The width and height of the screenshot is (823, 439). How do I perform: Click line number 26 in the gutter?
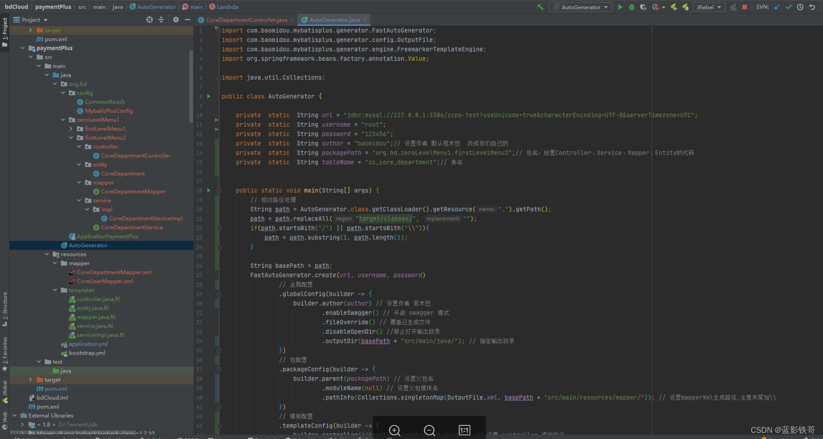(199, 266)
